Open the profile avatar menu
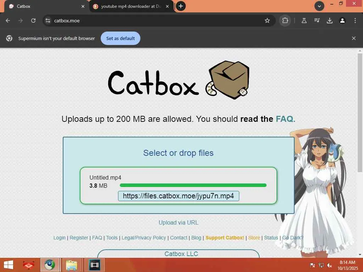The width and height of the screenshot is (363, 272). [342, 21]
